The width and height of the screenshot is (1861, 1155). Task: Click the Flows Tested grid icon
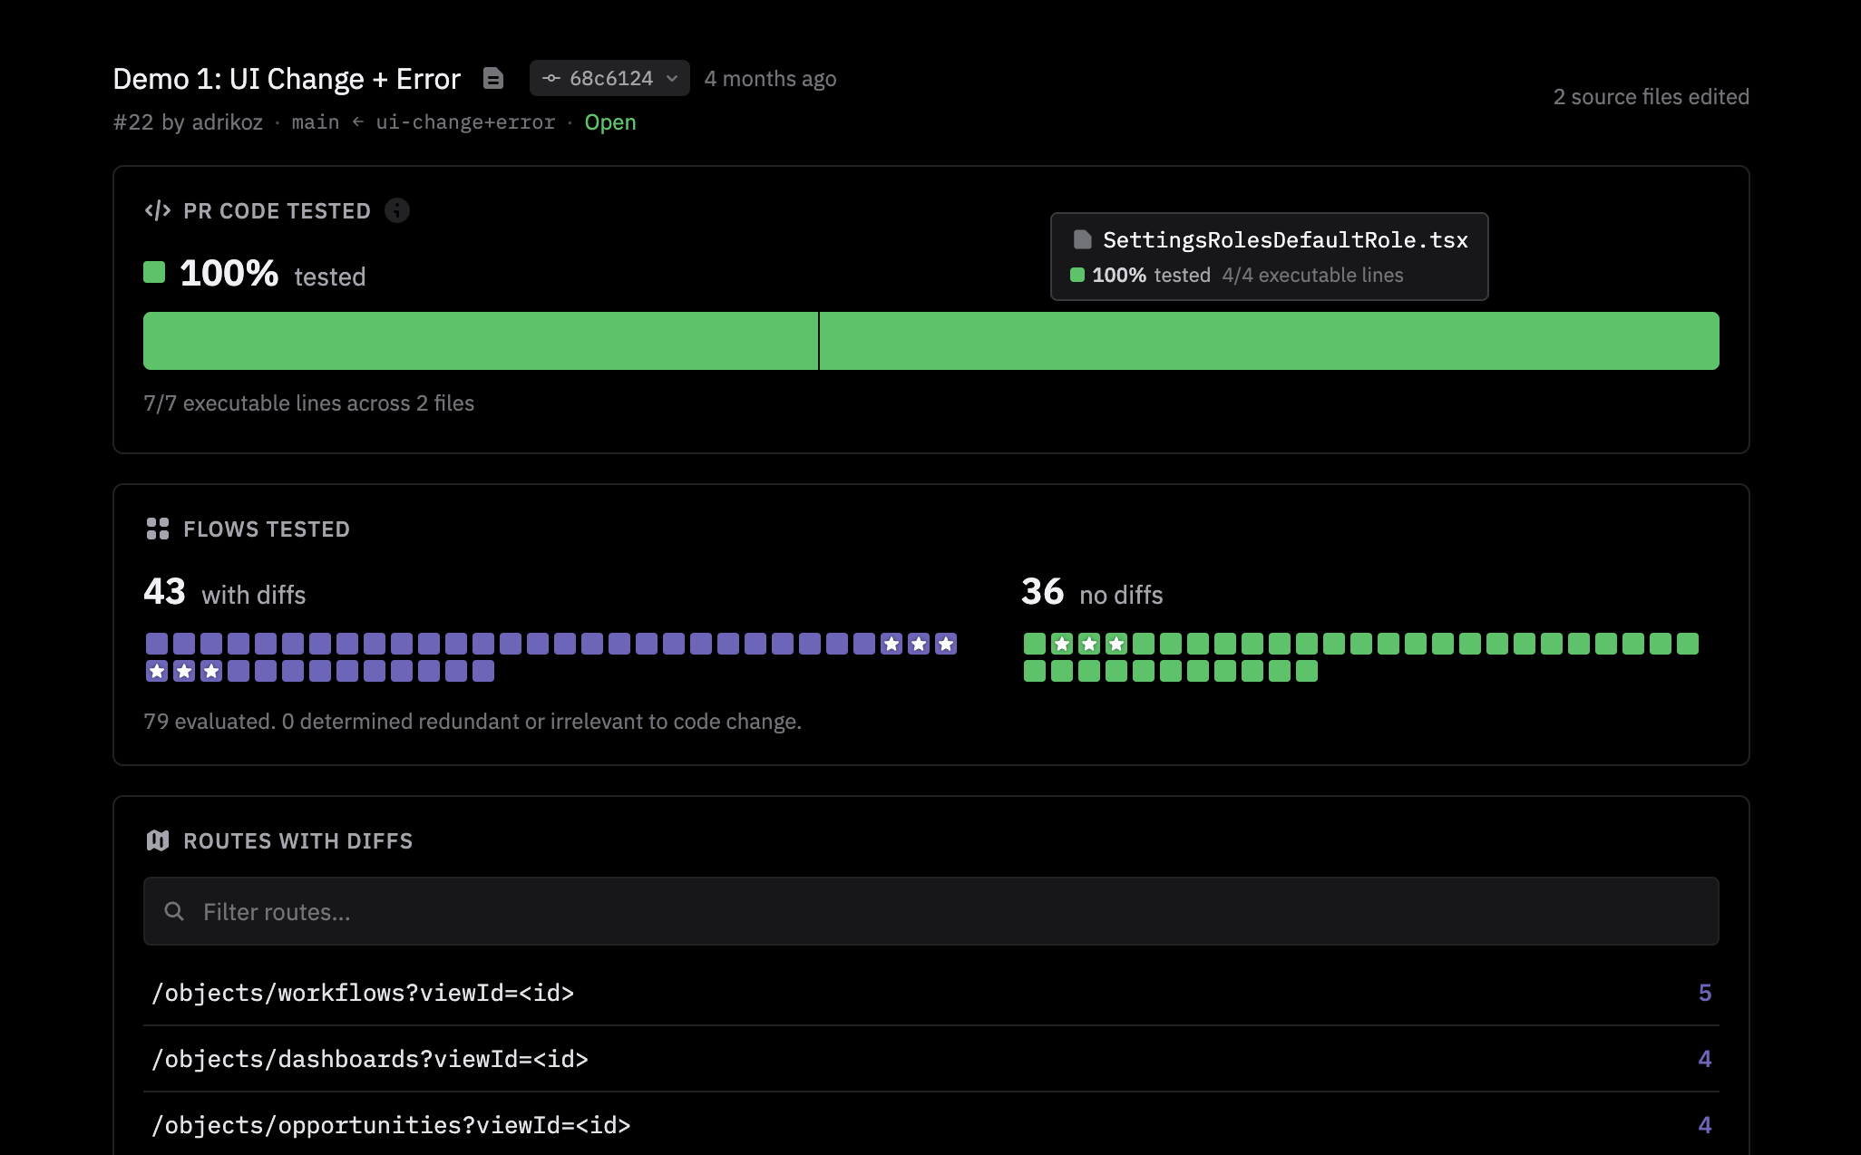pos(158,529)
